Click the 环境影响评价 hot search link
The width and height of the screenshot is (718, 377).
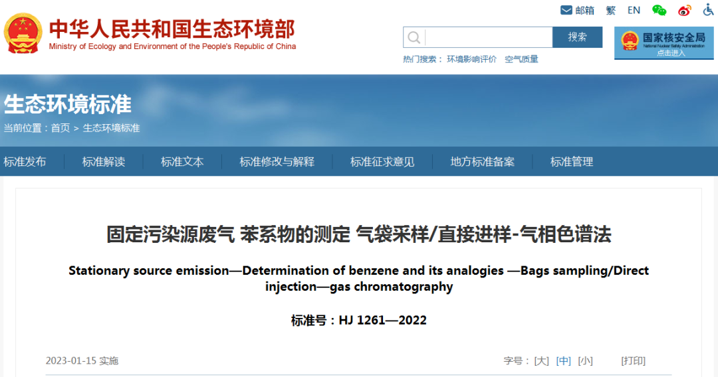[x=471, y=59]
